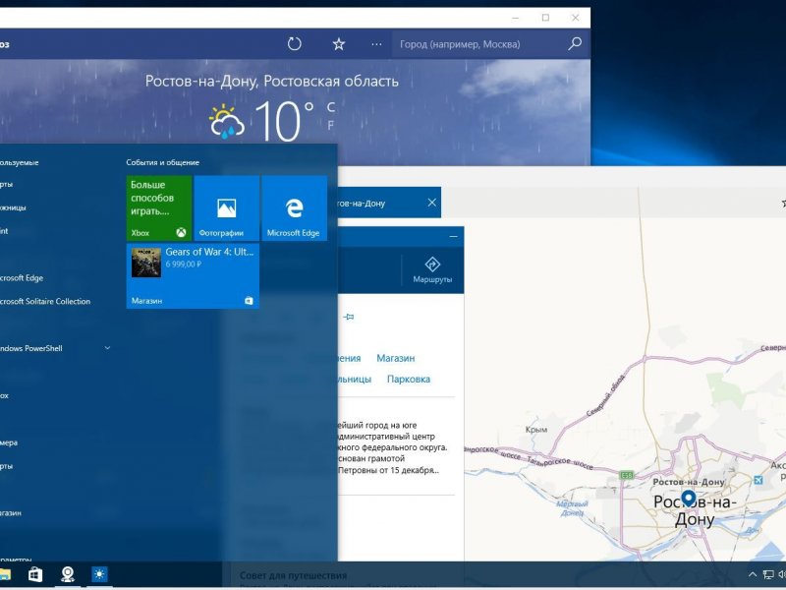786x590 pixels.
Task: Pin the location in Maps panel
Action: tap(349, 317)
